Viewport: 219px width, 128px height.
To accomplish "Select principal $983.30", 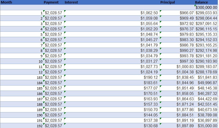I will [x=177, y=40].
